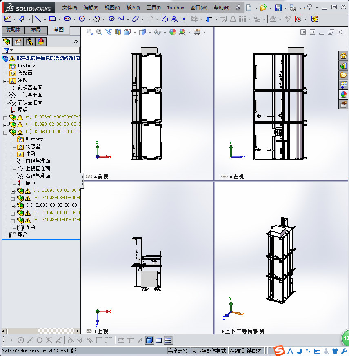Open the 插入(I) menu
The image size is (349, 356).
(x=133, y=8)
